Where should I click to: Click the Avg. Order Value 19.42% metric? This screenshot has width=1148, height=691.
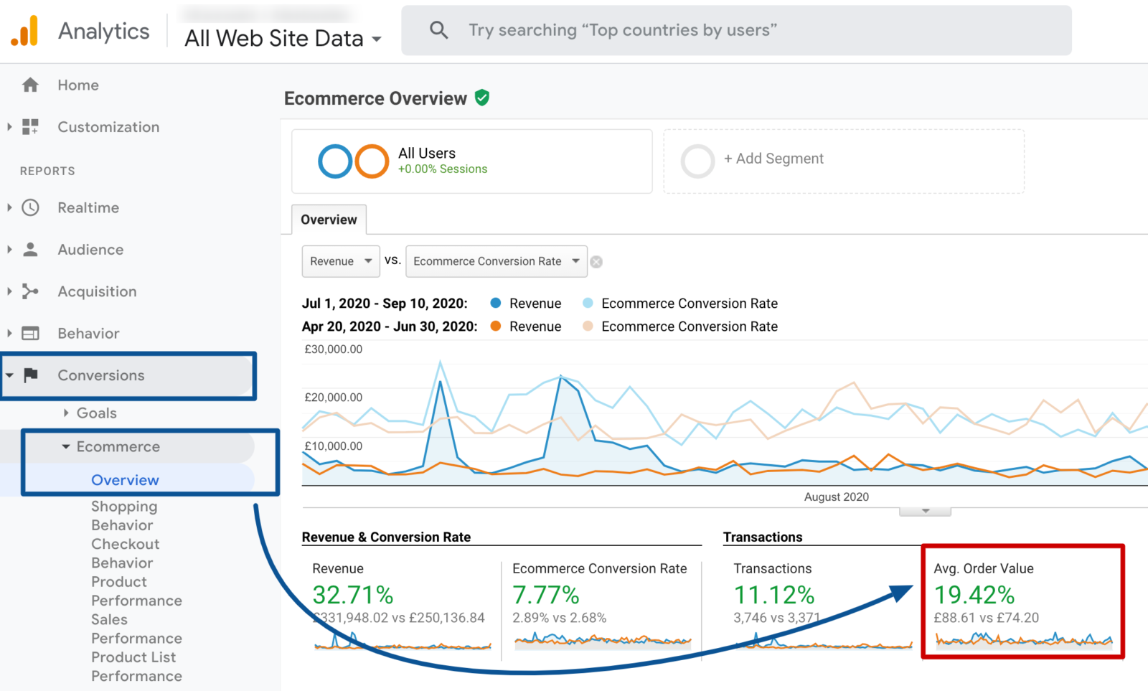pyautogui.click(x=974, y=595)
